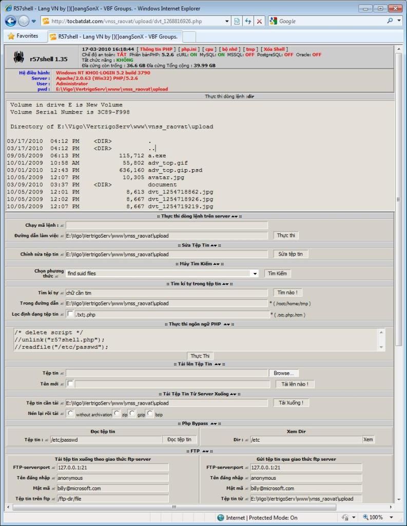
Task: Click the spider logo of r57shell
Action: click(18, 58)
